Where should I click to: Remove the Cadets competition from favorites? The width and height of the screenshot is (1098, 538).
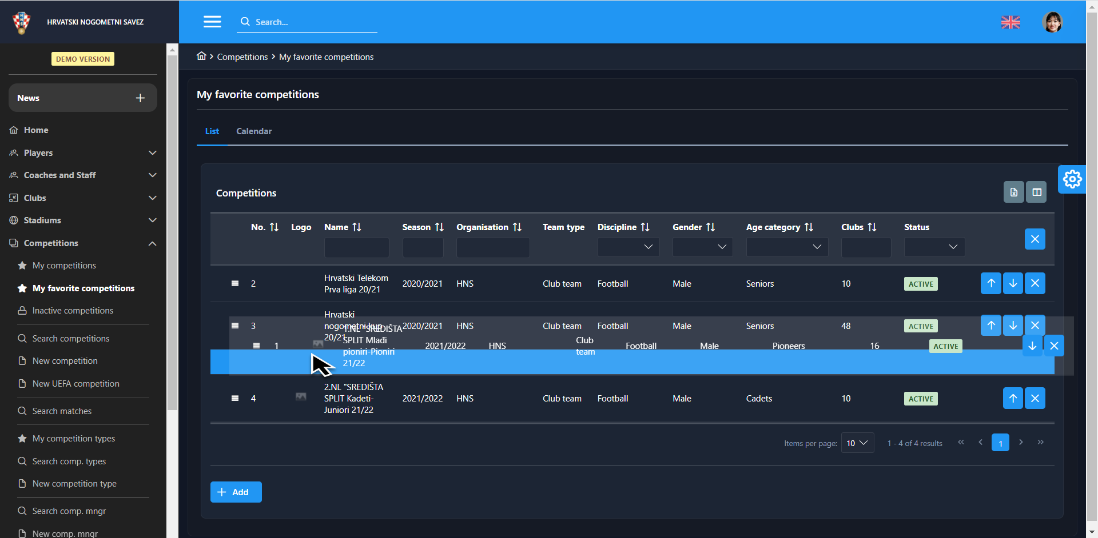(x=1035, y=399)
